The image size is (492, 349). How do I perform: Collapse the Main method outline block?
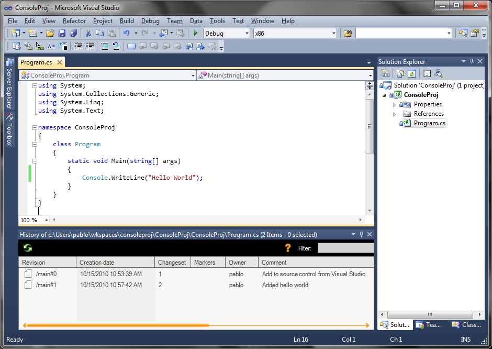(35, 161)
